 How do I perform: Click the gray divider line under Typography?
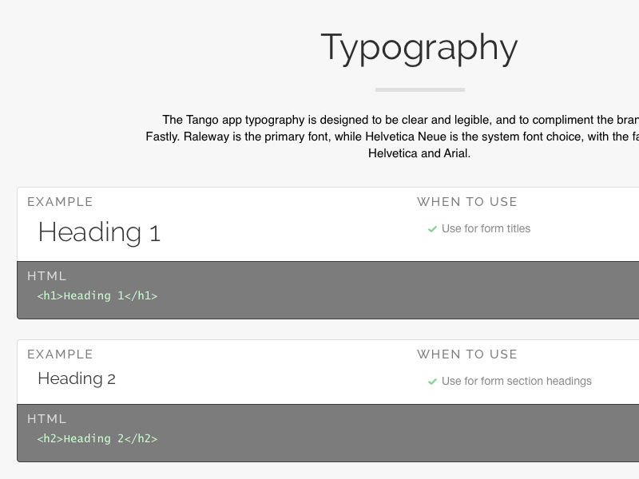pyautogui.click(x=419, y=89)
